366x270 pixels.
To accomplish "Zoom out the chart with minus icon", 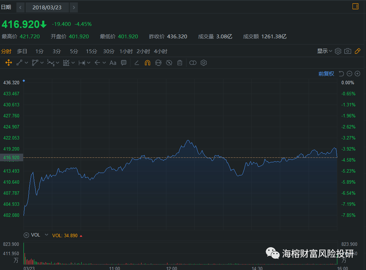I will pyautogui.click(x=349, y=74).
